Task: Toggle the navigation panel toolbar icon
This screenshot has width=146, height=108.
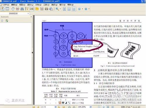Action: 3,9
